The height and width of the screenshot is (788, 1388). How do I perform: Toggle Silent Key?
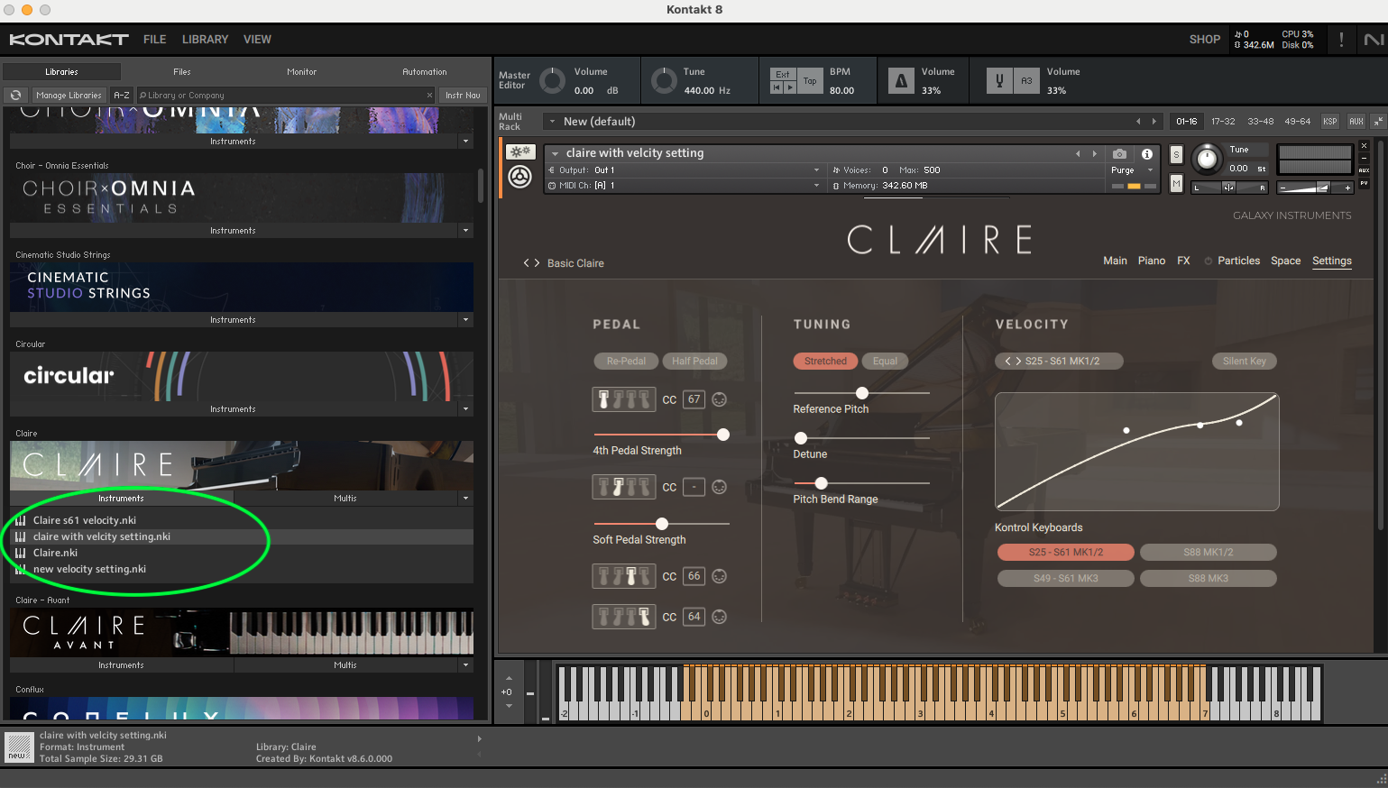pyautogui.click(x=1244, y=361)
